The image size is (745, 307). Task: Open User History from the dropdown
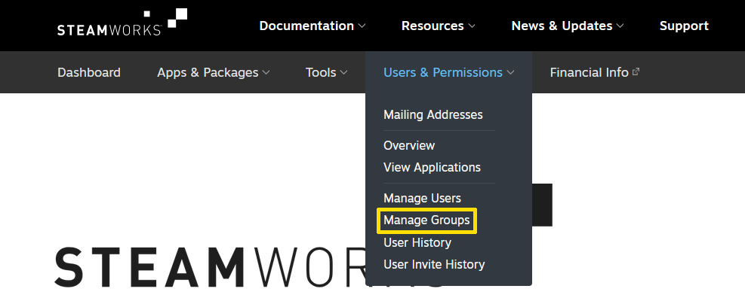coord(417,242)
